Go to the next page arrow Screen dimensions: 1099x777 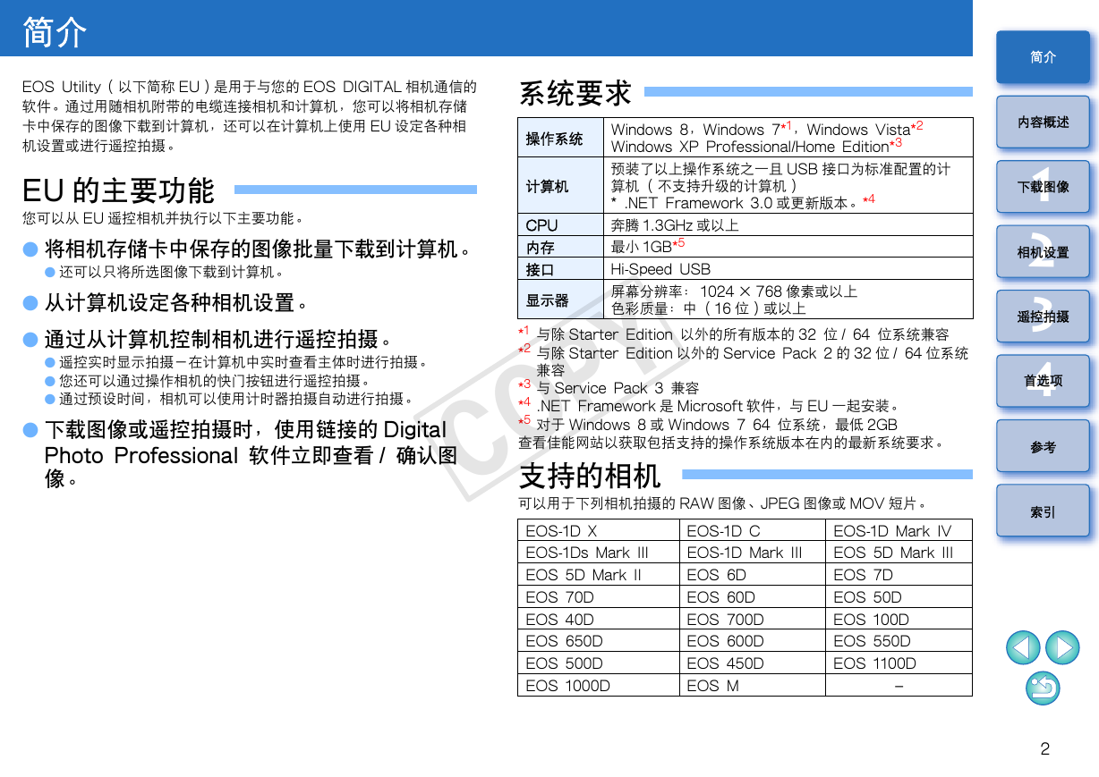(x=1062, y=647)
